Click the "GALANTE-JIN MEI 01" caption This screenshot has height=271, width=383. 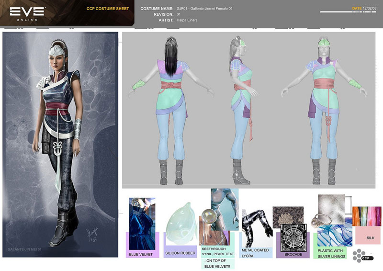click(x=24, y=249)
